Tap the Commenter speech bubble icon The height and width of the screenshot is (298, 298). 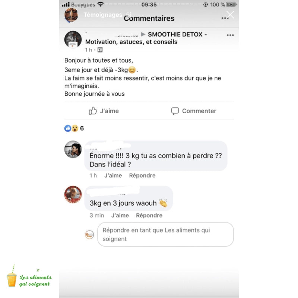click(x=175, y=111)
